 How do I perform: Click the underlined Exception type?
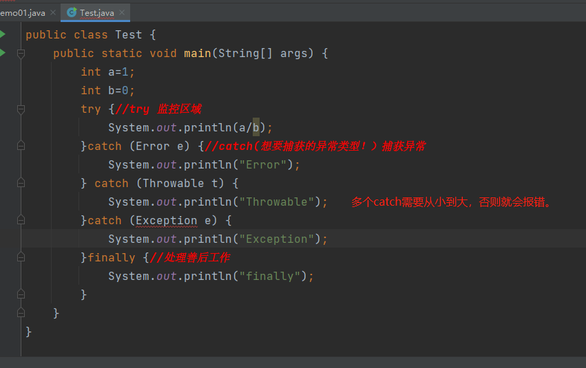click(167, 221)
